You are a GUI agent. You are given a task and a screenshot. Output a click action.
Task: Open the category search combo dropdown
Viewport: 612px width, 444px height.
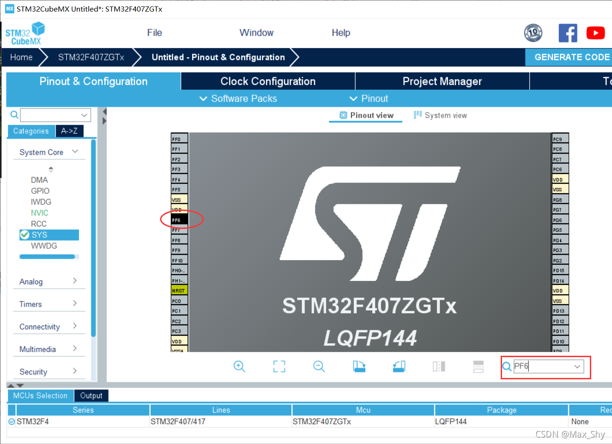[84, 115]
